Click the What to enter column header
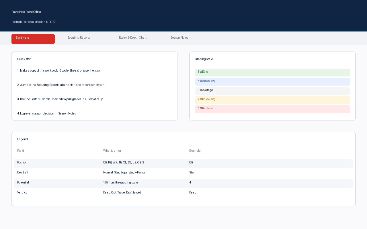 click(x=112, y=151)
